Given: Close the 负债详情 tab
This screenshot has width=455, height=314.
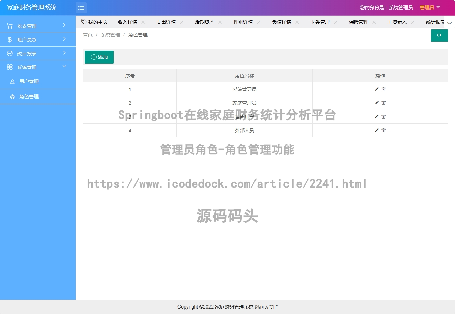Looking at the screenshot, I should coord(297,22).
